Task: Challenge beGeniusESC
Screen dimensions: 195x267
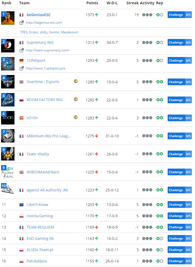Action: click(179, 15)
